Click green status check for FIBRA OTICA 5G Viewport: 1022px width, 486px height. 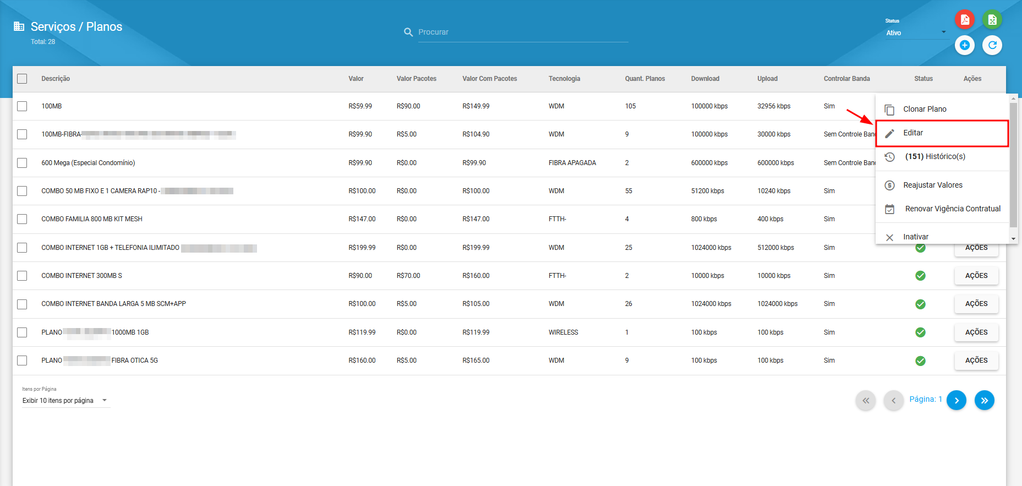[x=920, y=361]
